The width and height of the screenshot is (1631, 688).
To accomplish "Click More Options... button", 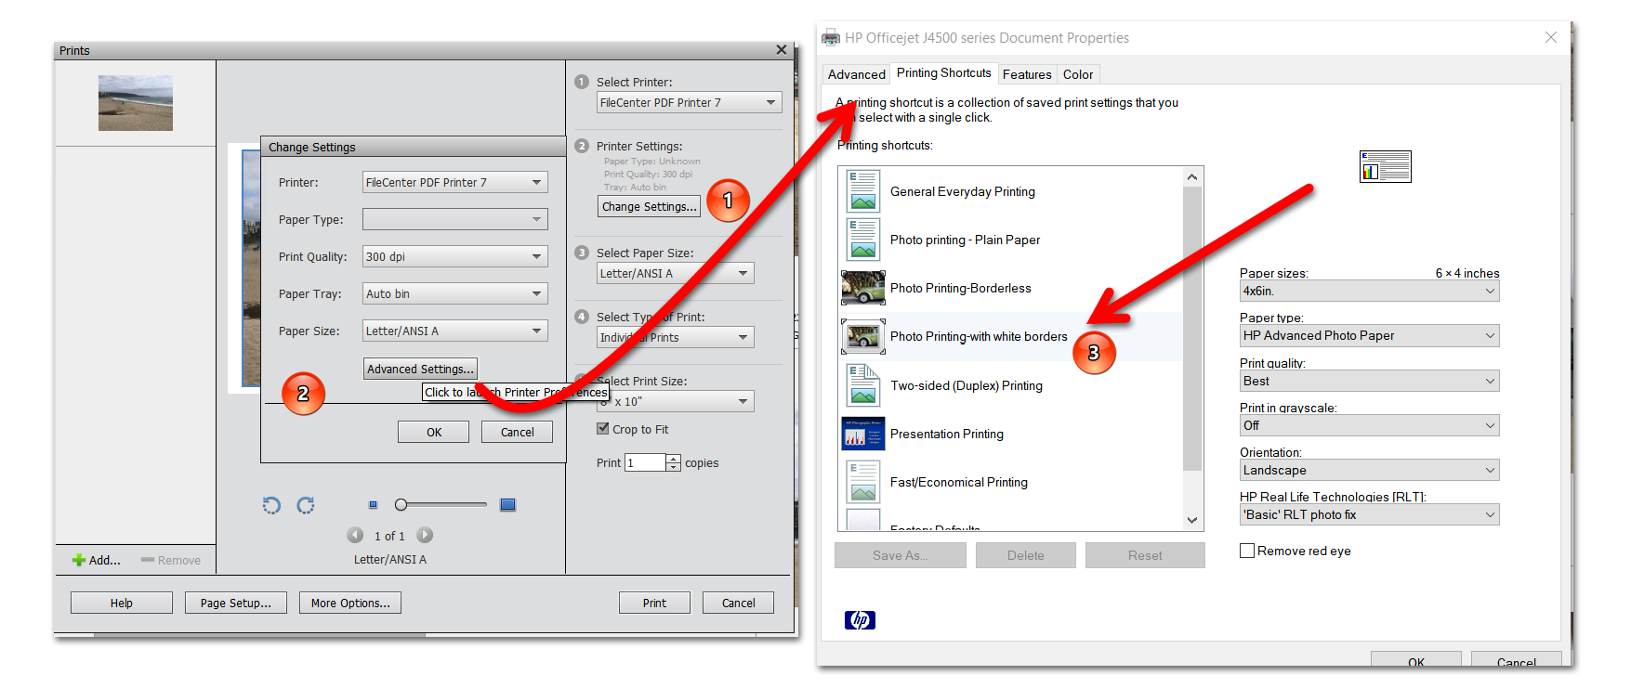I will click(x=350, y=603).
